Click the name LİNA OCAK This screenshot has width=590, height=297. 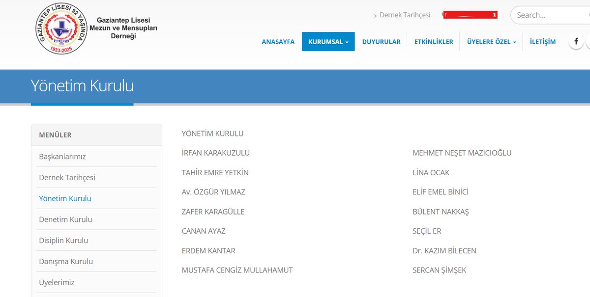[x=431, y=172]
